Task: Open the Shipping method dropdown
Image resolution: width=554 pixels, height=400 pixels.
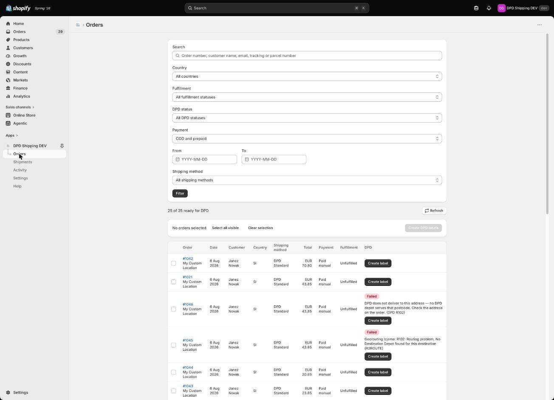Action: [x=307, y=180]
